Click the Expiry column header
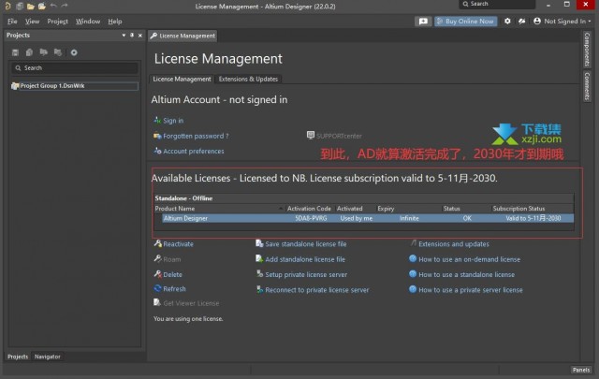Image resolution: width=599 pixels, height=379 pixels. [x=386, y=209]
